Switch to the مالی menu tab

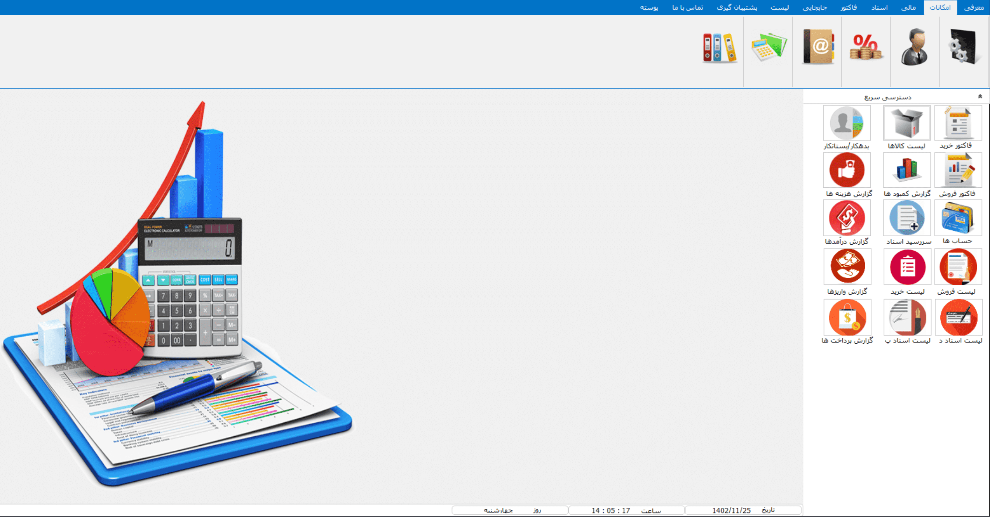pos(908,7)
